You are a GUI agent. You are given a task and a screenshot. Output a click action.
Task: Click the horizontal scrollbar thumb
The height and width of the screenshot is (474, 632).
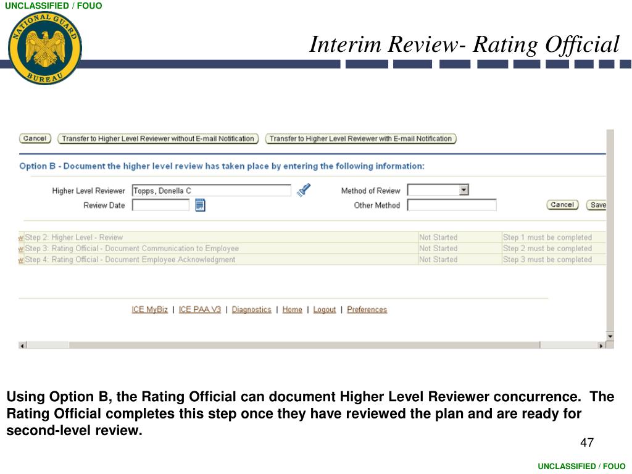(x=304, y=346)
